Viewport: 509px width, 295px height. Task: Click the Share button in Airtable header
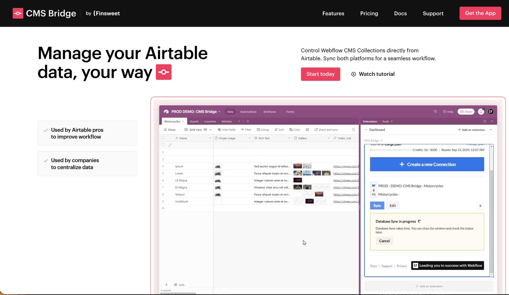pyautogui.click(x=466, y=112)
